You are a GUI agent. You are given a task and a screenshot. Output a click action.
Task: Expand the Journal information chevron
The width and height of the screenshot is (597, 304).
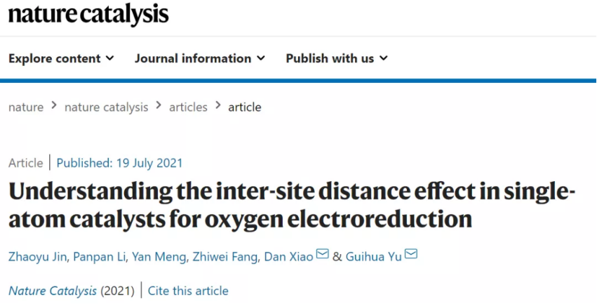pyautogui.click(x=261, y=58)
